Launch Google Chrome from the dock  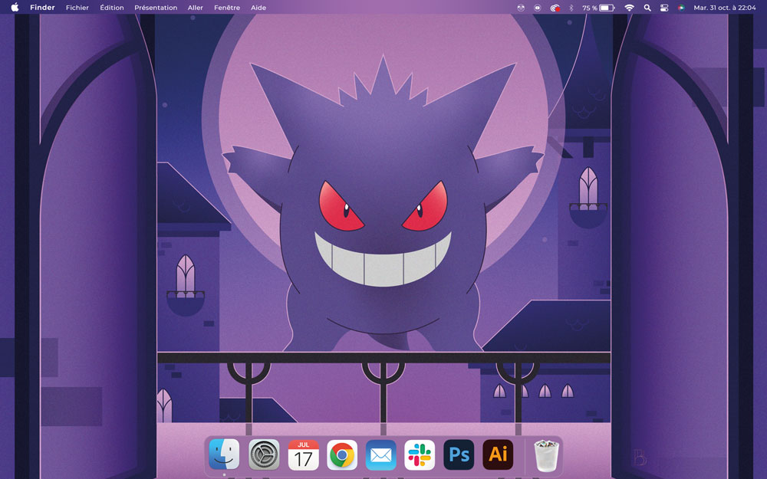click(342, 454)
